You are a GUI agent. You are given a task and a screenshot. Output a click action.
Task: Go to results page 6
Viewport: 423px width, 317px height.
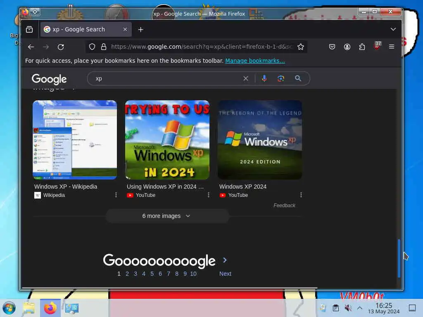point(160,274)
